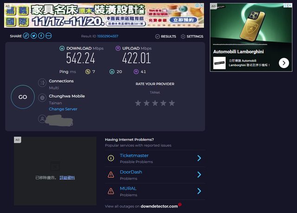Viewport: 297px width, 213px height.
Task: Open the Results page
Action: [x=165, y=36]
